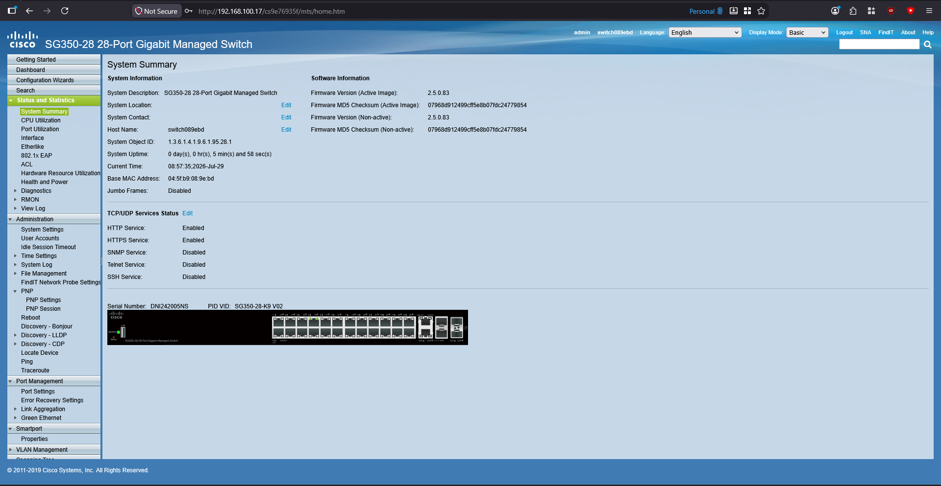Open the Reboot page
Viewport: 941px width, 486px height.
coord(31,318)
